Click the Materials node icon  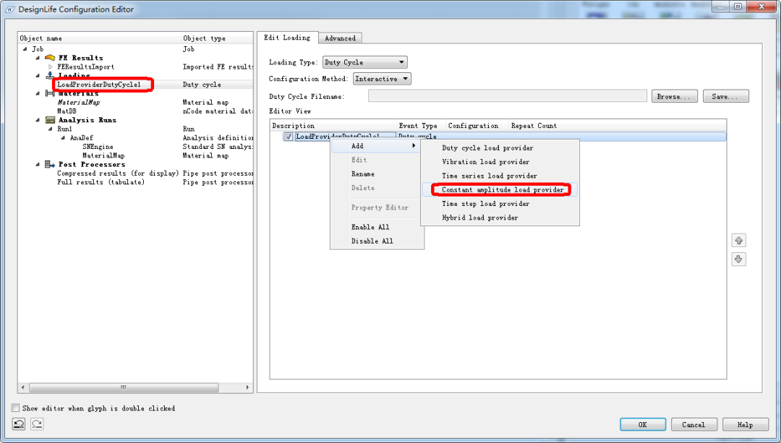(x=50, y=93)
